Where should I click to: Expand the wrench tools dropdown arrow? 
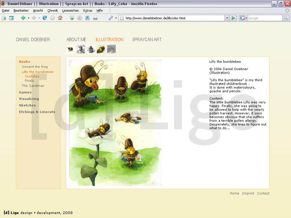pyautogui.click(x=116, y=18)
